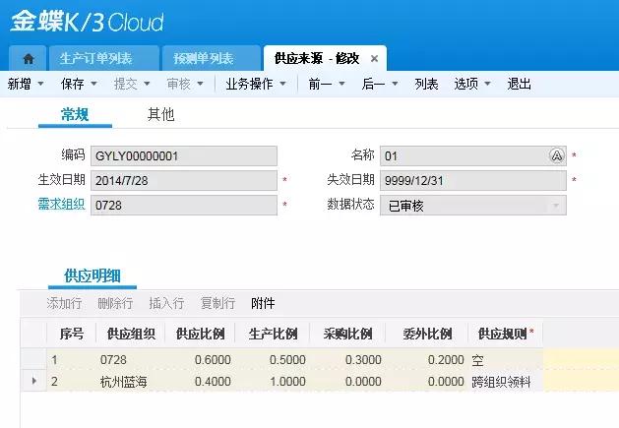The width and height of the screenshot is (619, 428).
Task: Click the 编码 field GYLY00000001
Action: tap(184, 156)
